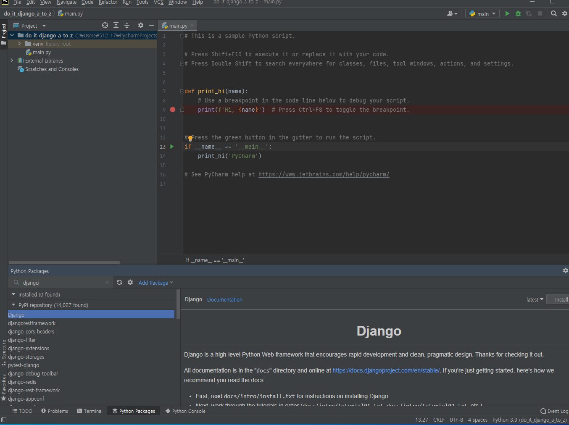Open the user account icon dropdown
569x425 pixels.
point(452,14)
